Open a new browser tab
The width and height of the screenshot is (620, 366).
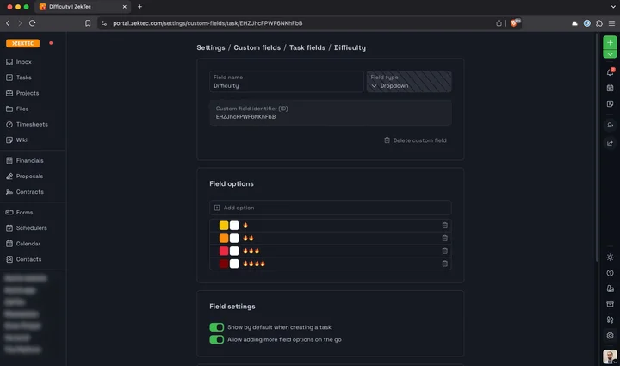[139, 7]
